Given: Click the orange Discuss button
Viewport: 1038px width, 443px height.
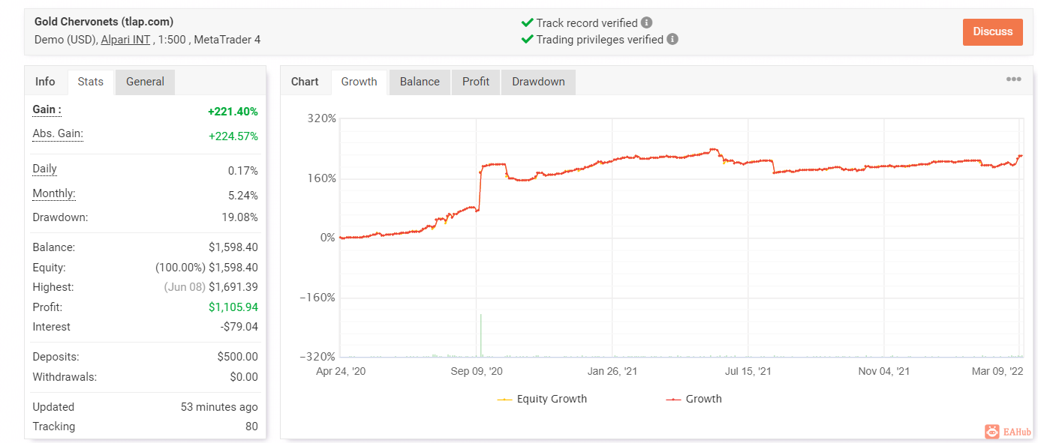Looking at the screenshot, I should [x=992, y=31].
